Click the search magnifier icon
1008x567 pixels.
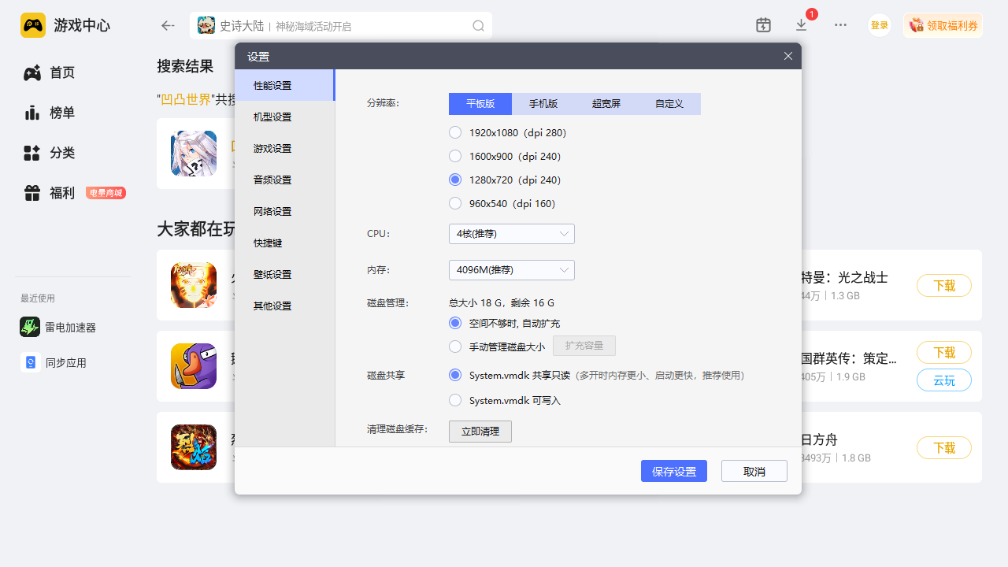pyautogui.click(x=478, y=26)
